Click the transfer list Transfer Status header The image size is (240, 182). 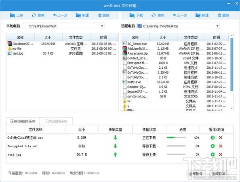pyautogui.click(x=149, y=129)
